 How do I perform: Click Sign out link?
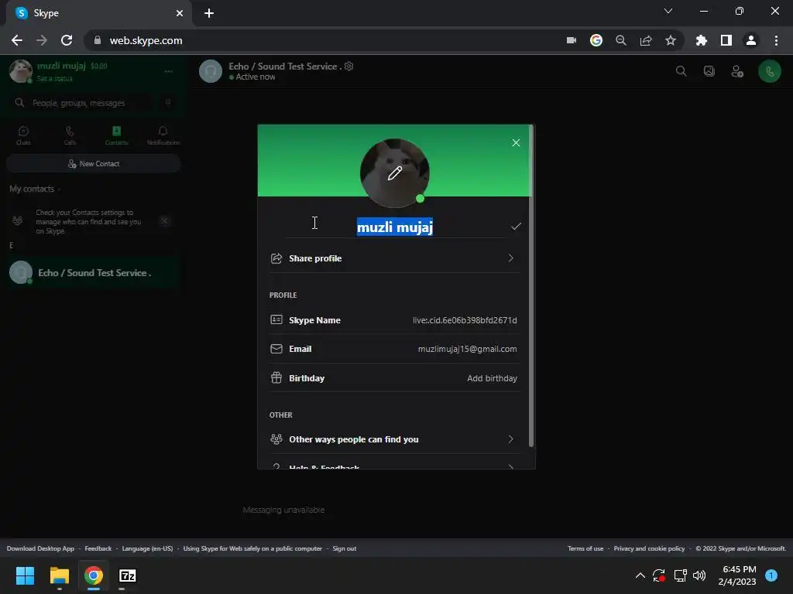[x=345, y=548]
